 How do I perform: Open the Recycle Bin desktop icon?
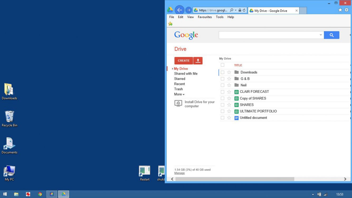[9, 119]
